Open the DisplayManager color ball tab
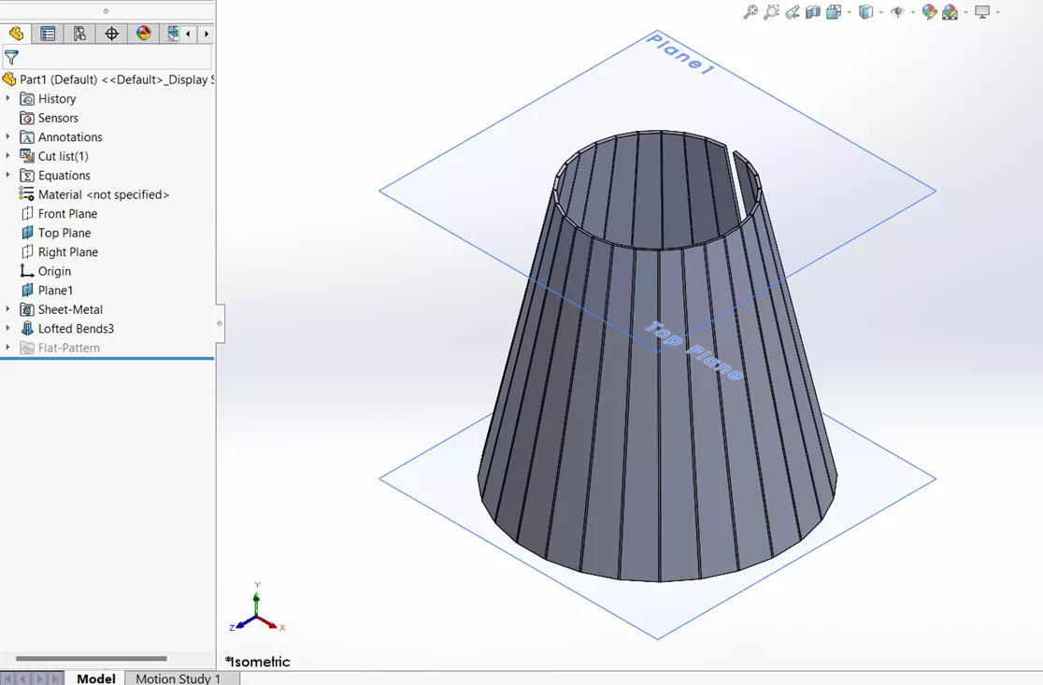1043x685 pixels. point(144,34)
